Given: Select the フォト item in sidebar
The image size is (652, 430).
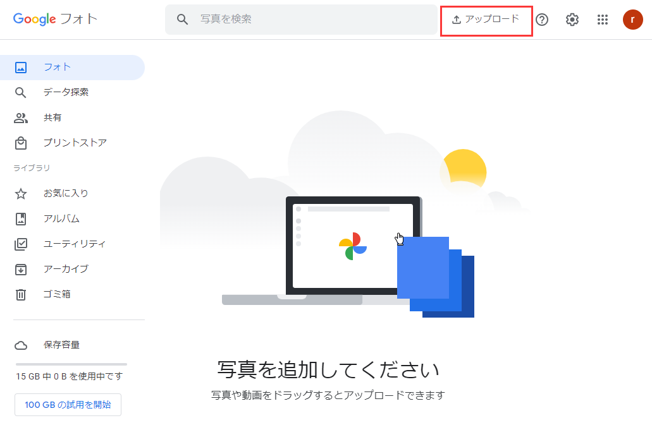Looking at the screenshot, I should pyautogui.click(x=72, y=67).
